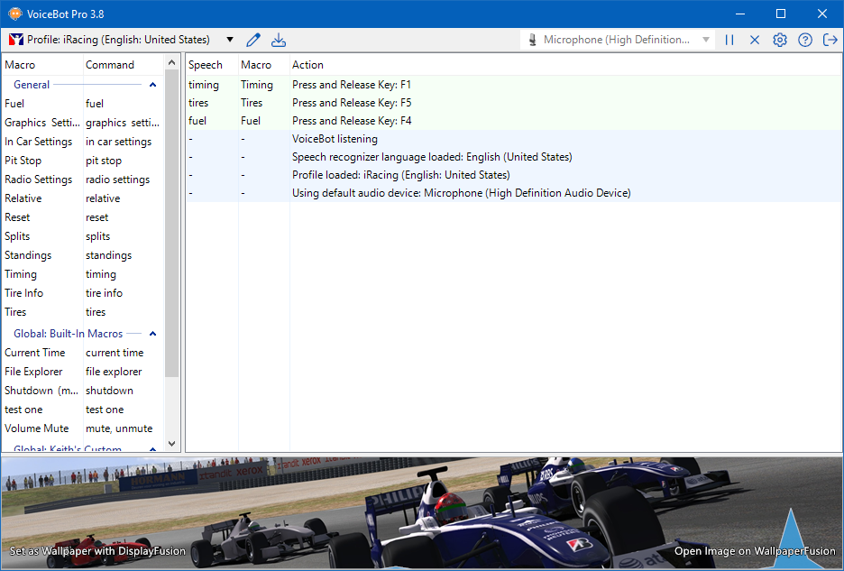Click the Action column header
Image resolution: width=844 pixels, height=571 pixels.
[307, 65]
